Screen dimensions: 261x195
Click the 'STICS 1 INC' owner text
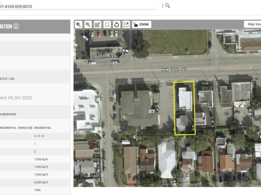click(x=7, y=79)
